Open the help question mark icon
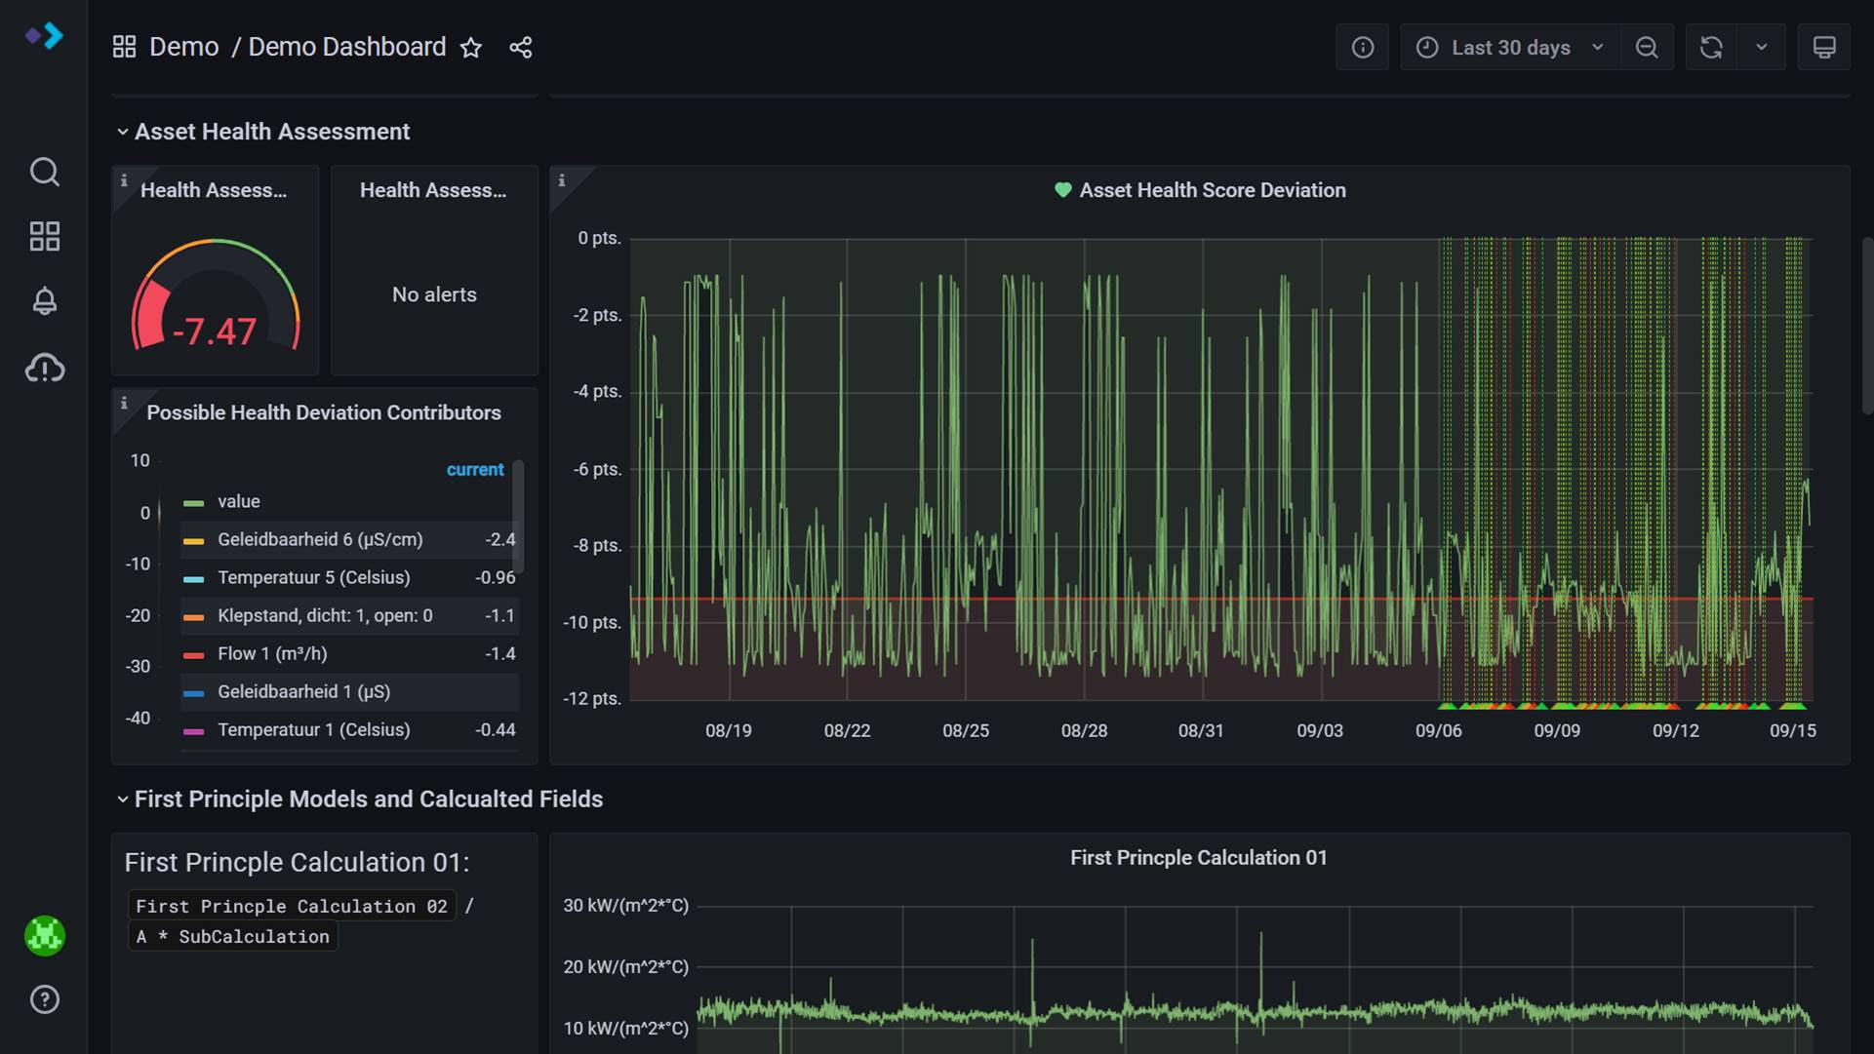The width and height of the screenshot is (1874, 1054). [x=44, y=999]
